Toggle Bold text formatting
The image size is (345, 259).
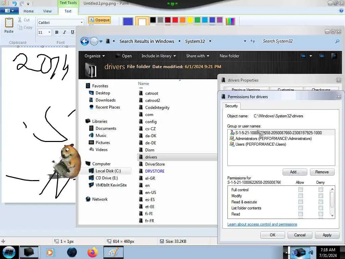[57, 32]
